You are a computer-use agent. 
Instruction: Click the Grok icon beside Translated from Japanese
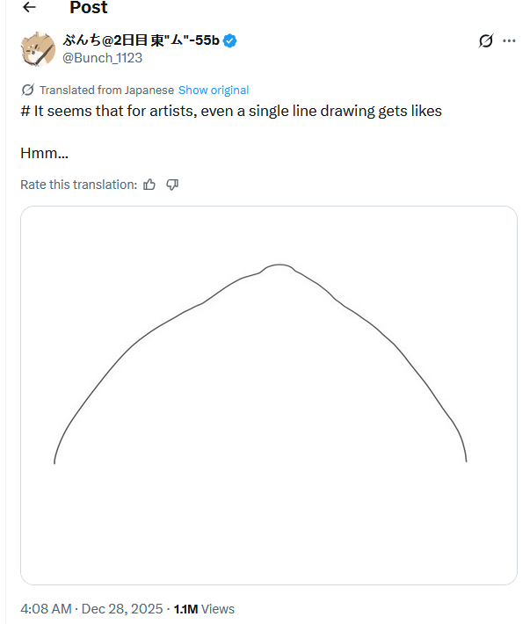28,90
